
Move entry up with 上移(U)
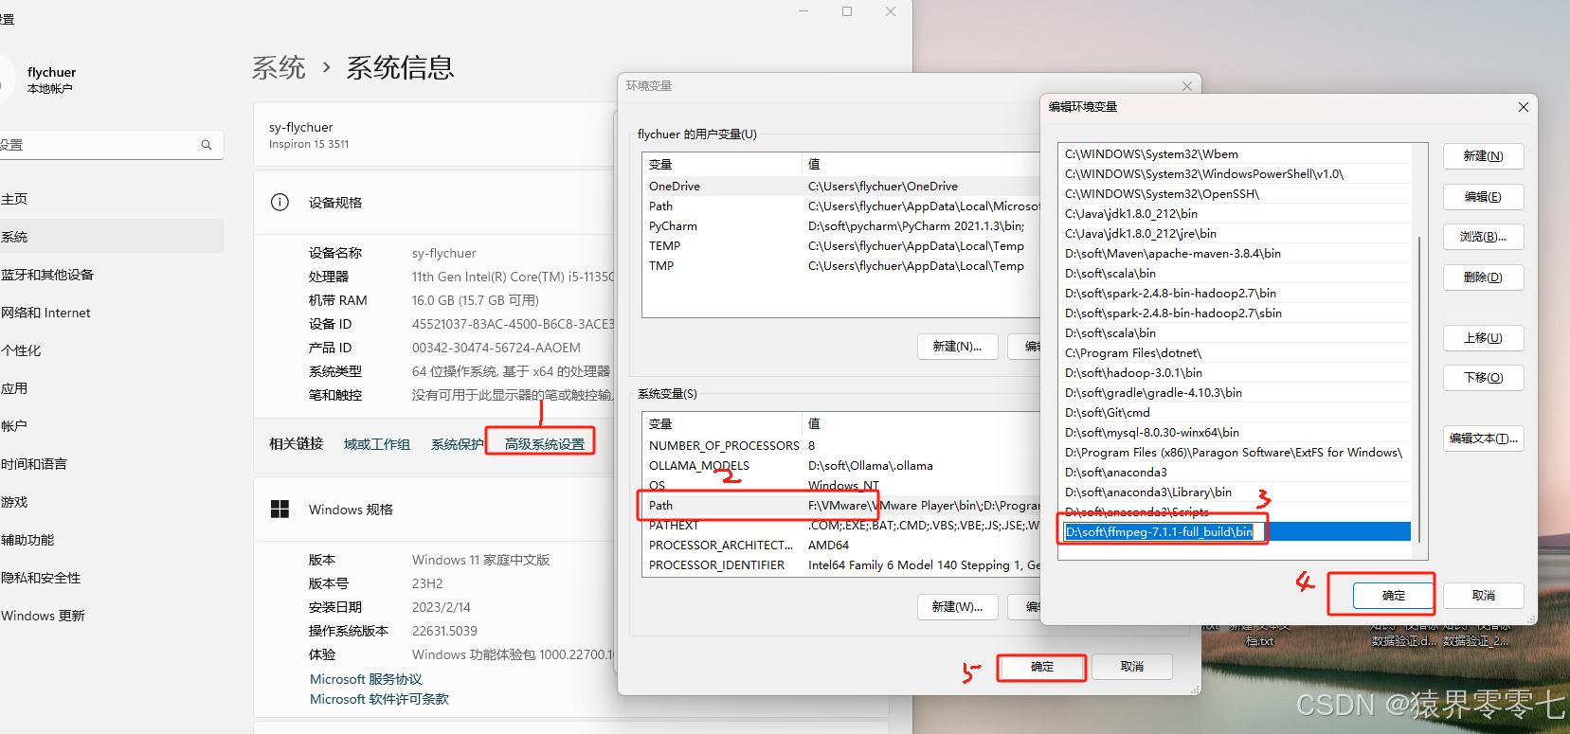[x=1483, y=338]
